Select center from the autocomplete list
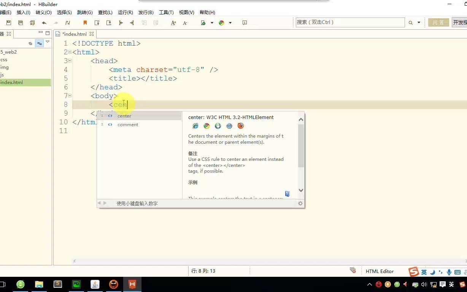 pos(124,116)
